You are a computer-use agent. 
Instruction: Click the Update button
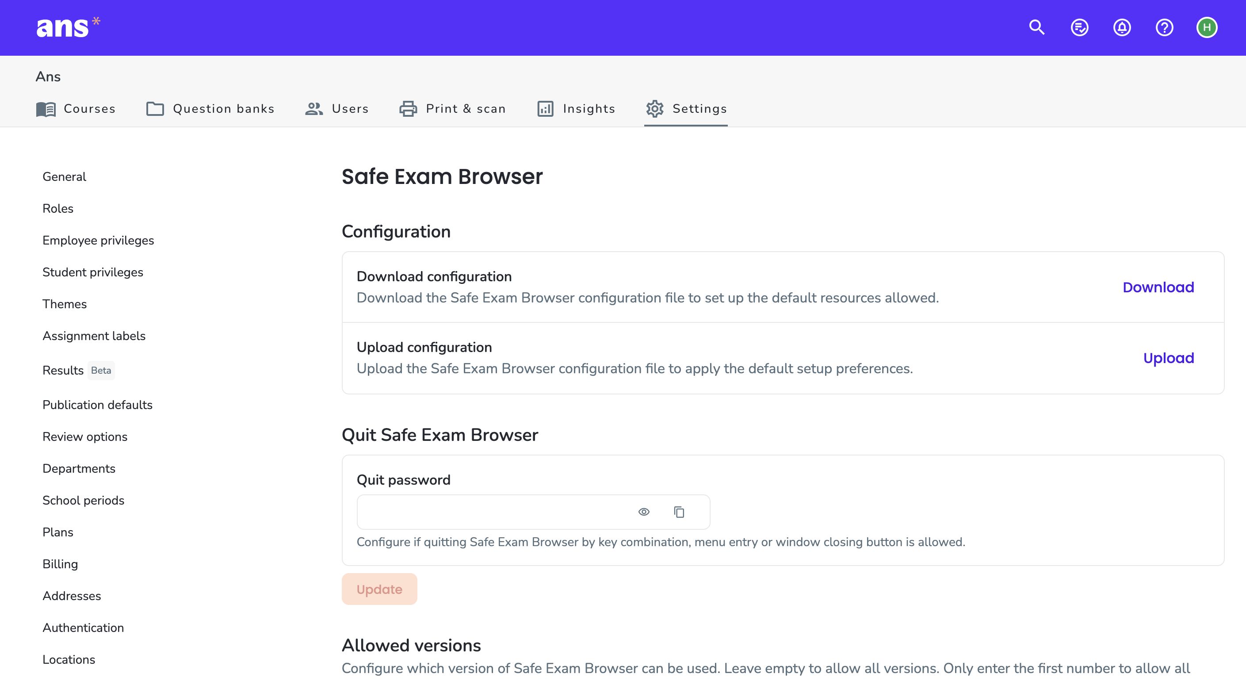point(379,589)
